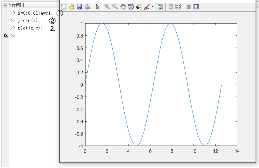The height and width of the screenshot is (168, 259).
Task: Enable the Zoom In tool
Action: (107, 7)
